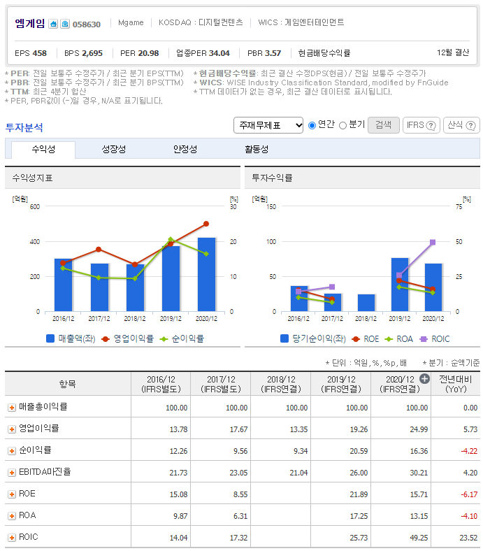Select the 연간 radio button
Viewport: 483px width, 551px height.
coord(312,125)
